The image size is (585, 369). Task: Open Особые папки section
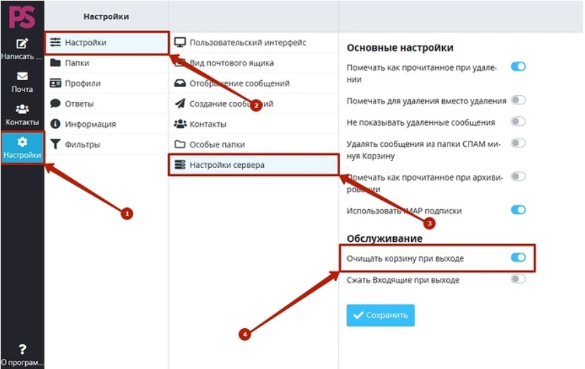pos(254,144)
